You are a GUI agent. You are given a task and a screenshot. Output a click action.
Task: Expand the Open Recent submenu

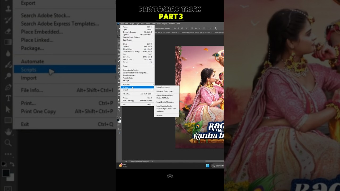137,40
